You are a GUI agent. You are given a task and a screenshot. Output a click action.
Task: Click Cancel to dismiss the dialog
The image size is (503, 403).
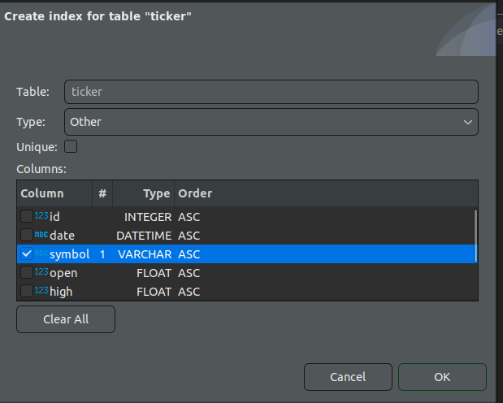pyautogui.click(x=348, y=377)
